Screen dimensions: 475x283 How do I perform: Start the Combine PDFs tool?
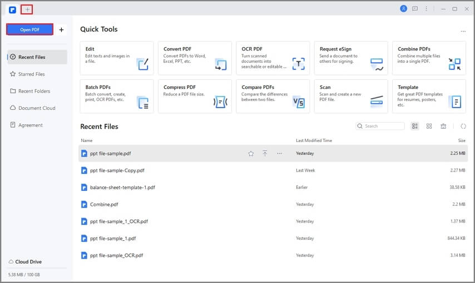[429, 58]
